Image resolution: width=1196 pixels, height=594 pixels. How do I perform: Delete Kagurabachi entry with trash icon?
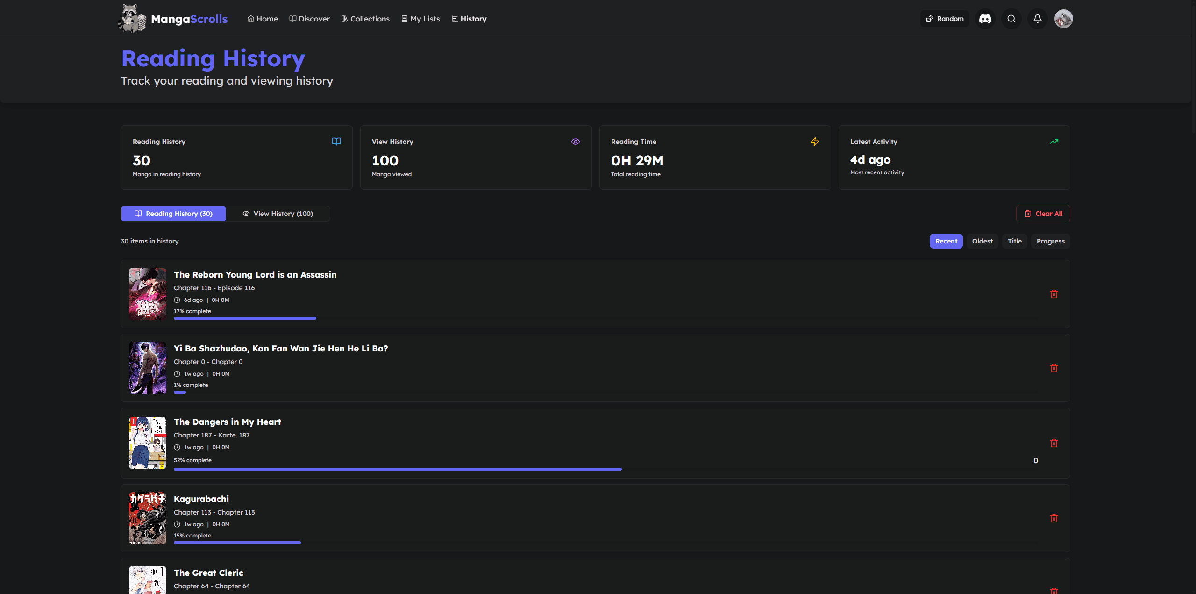click(x=1054, y=518)
